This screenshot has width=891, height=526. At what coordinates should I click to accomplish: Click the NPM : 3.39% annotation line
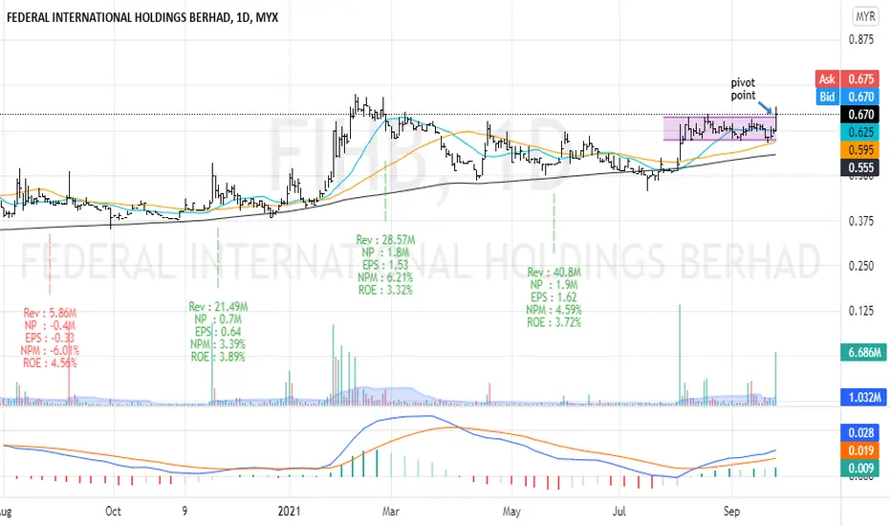pos(218,344)
